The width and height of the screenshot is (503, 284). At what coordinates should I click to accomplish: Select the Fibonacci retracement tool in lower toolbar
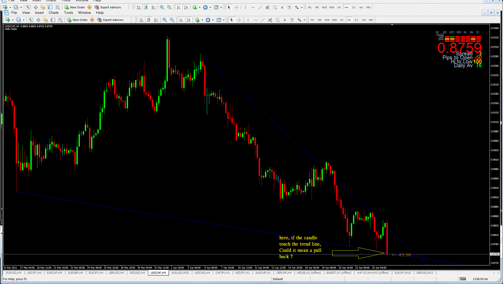tap(278, 20)
